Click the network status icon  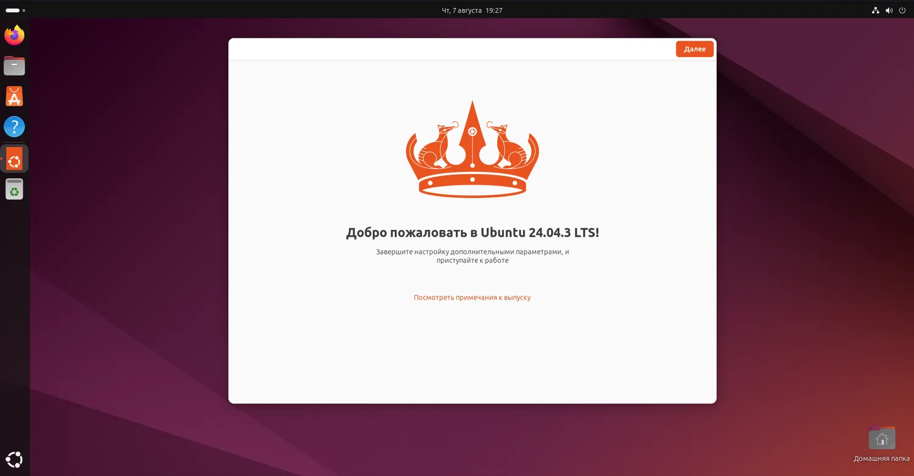[x=876, y=10]
